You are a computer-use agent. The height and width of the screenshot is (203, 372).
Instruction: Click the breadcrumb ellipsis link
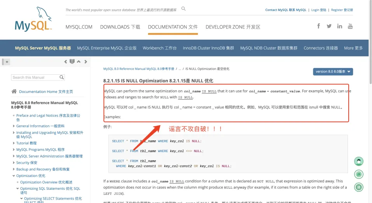click(180, 69)
